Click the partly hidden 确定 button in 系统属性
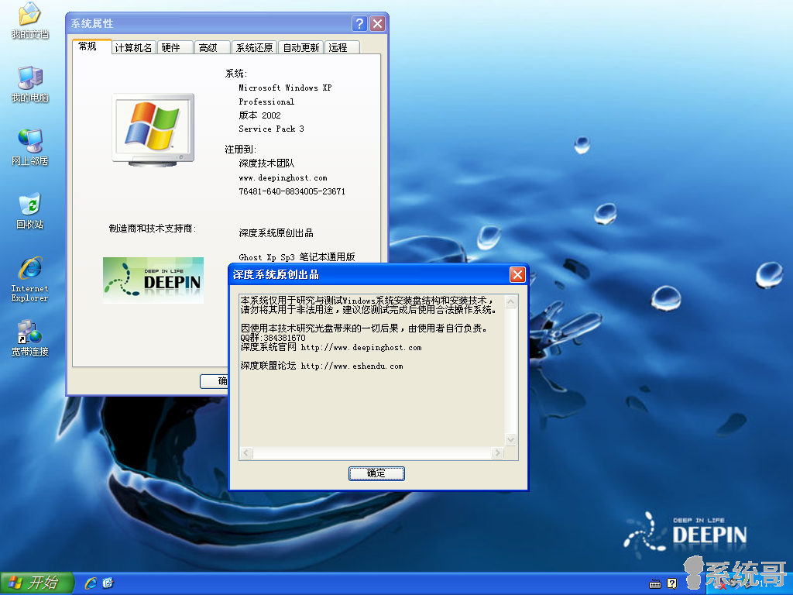This screenshot has width=793, height=595. click(x=214, y=381)
